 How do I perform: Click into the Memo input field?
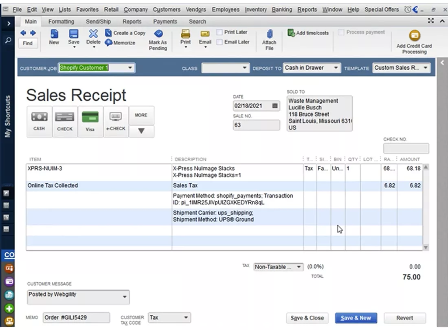[x=76, y=318]
